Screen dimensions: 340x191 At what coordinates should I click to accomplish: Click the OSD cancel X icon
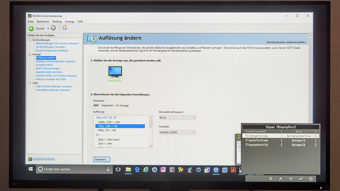(x=270, y=179)
